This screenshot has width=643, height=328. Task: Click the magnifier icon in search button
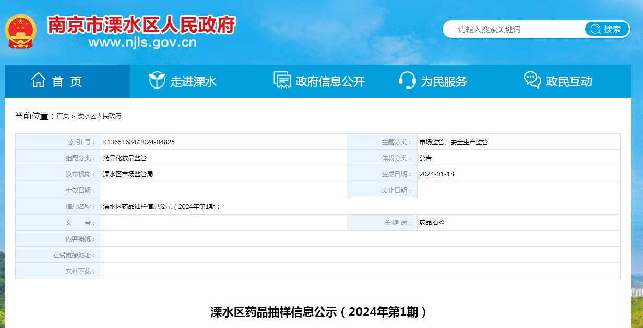coord(596,29)
